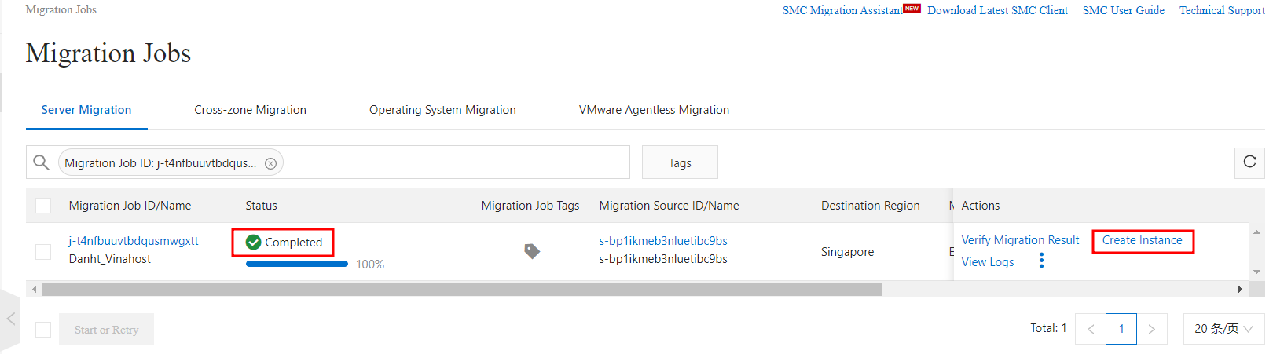Go to the next page arrow
Screen dimensions: 1284x354
pyautogui.click(x=1151, y=329)
